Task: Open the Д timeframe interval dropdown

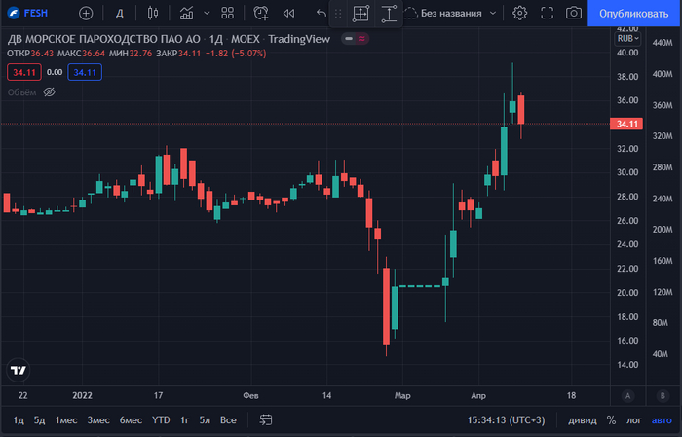Action: click(119, 13)
